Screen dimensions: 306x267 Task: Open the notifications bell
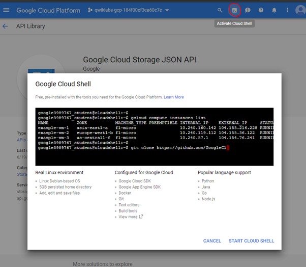pyautogui.click(x=274, y=10)
